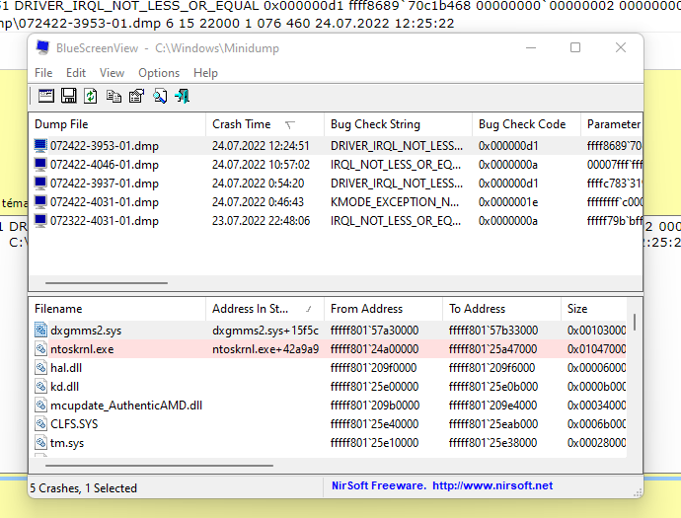Minimize the BlueScreenView window
Screen dimensions: 681x518
(x=531, y=47)
